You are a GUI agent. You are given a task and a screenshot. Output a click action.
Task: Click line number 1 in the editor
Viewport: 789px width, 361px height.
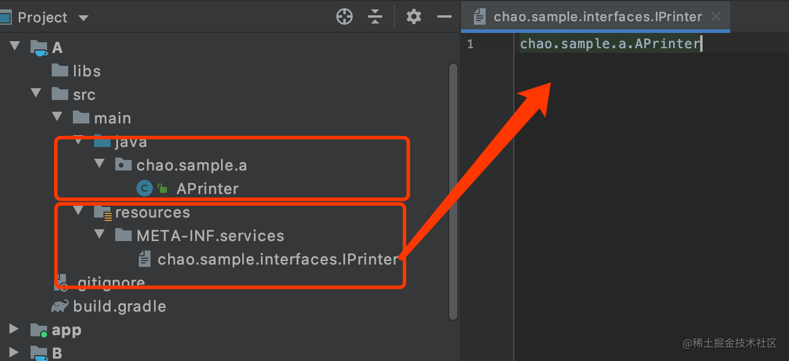469,43
